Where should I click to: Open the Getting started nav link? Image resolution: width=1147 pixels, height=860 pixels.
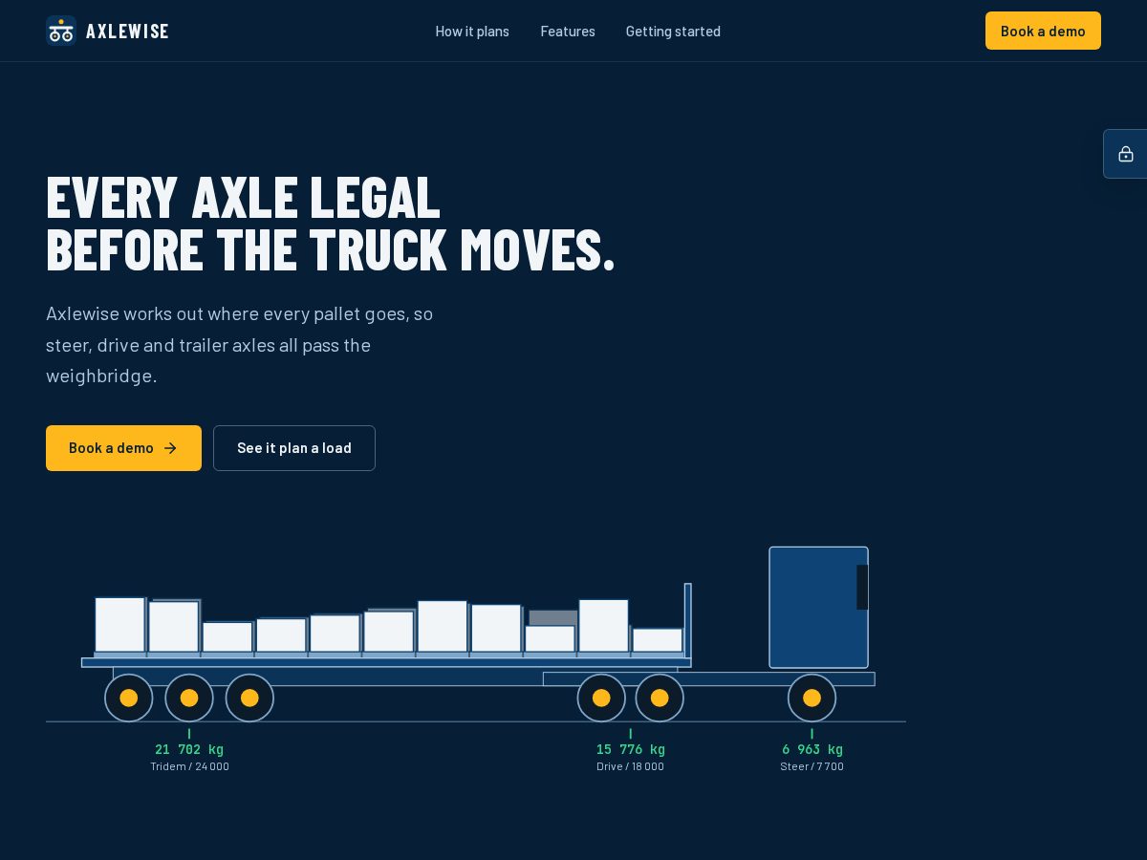tap(673, 32)
